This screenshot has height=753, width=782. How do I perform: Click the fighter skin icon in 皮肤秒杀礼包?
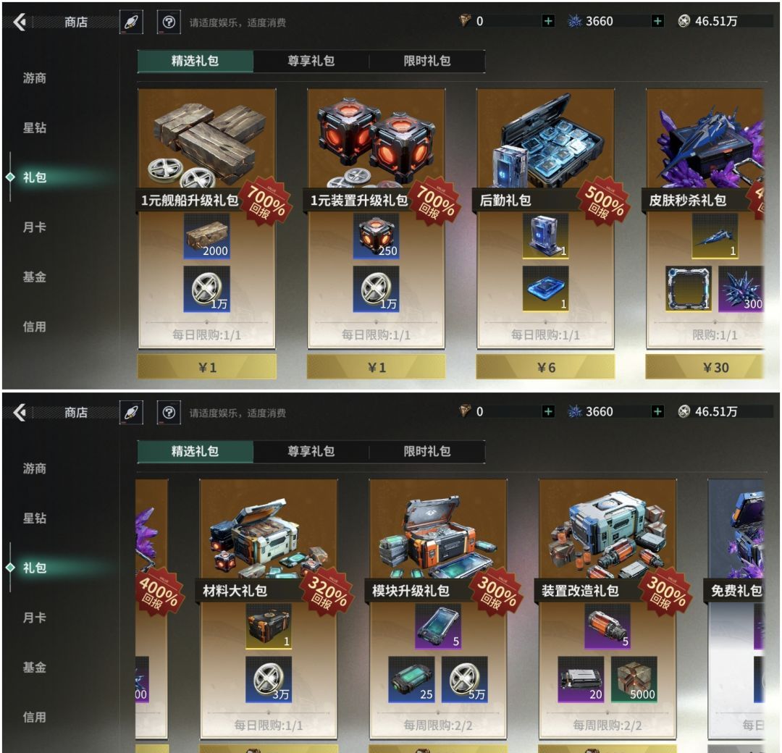pyautogui.click(x=715, y=236)
